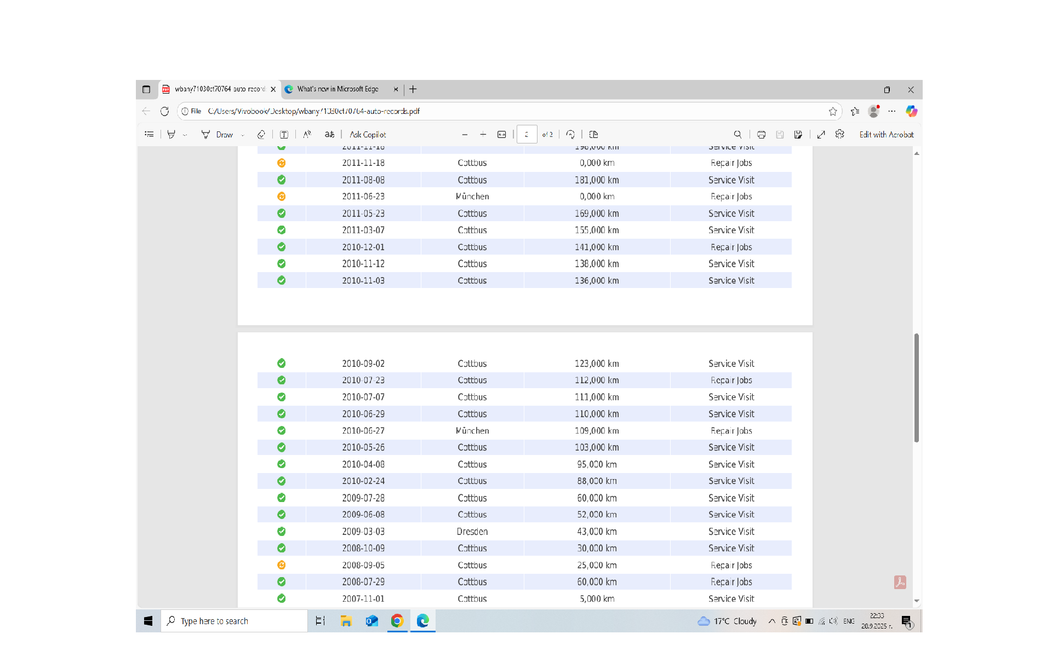Switch to What's new in Microsoft Edge tab
The width and height of the screenshot is (1052, 657).
tap(338, 89)
